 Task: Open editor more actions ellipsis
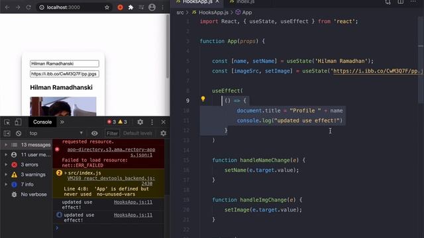pos(413,2)
